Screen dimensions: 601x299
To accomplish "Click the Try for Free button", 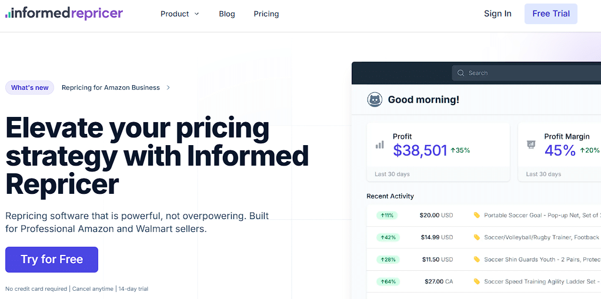I will 52,260.
